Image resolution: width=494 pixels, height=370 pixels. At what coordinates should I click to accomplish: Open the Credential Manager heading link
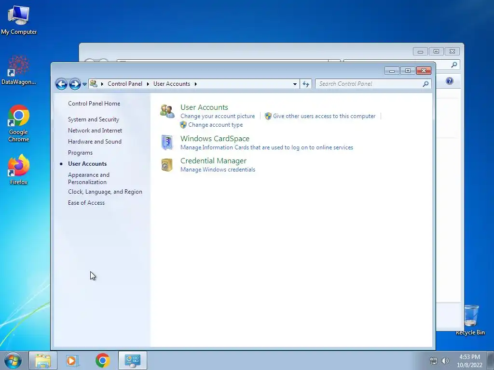(x=213, y=161)
